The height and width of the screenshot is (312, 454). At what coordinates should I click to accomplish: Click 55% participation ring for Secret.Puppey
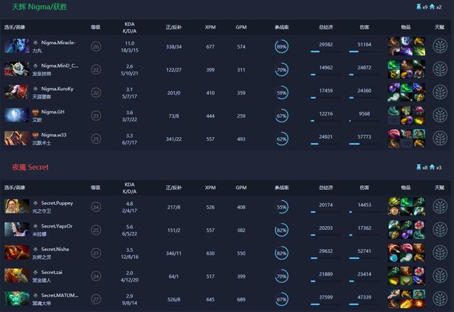click(x=282, y=207)
